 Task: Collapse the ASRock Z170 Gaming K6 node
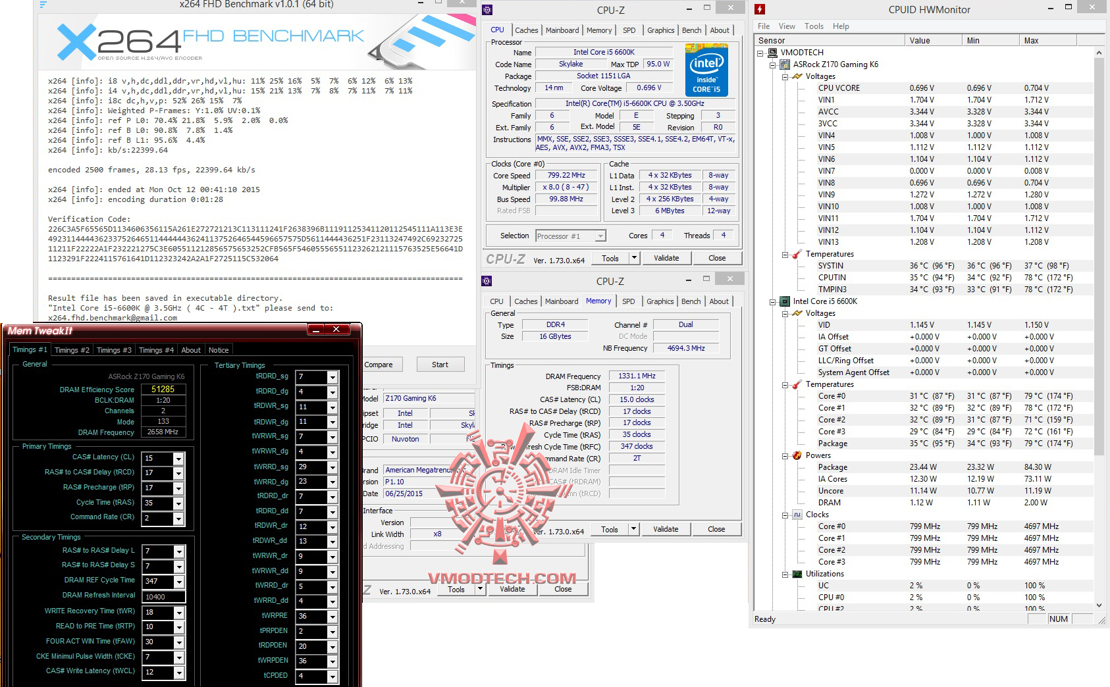773,64
